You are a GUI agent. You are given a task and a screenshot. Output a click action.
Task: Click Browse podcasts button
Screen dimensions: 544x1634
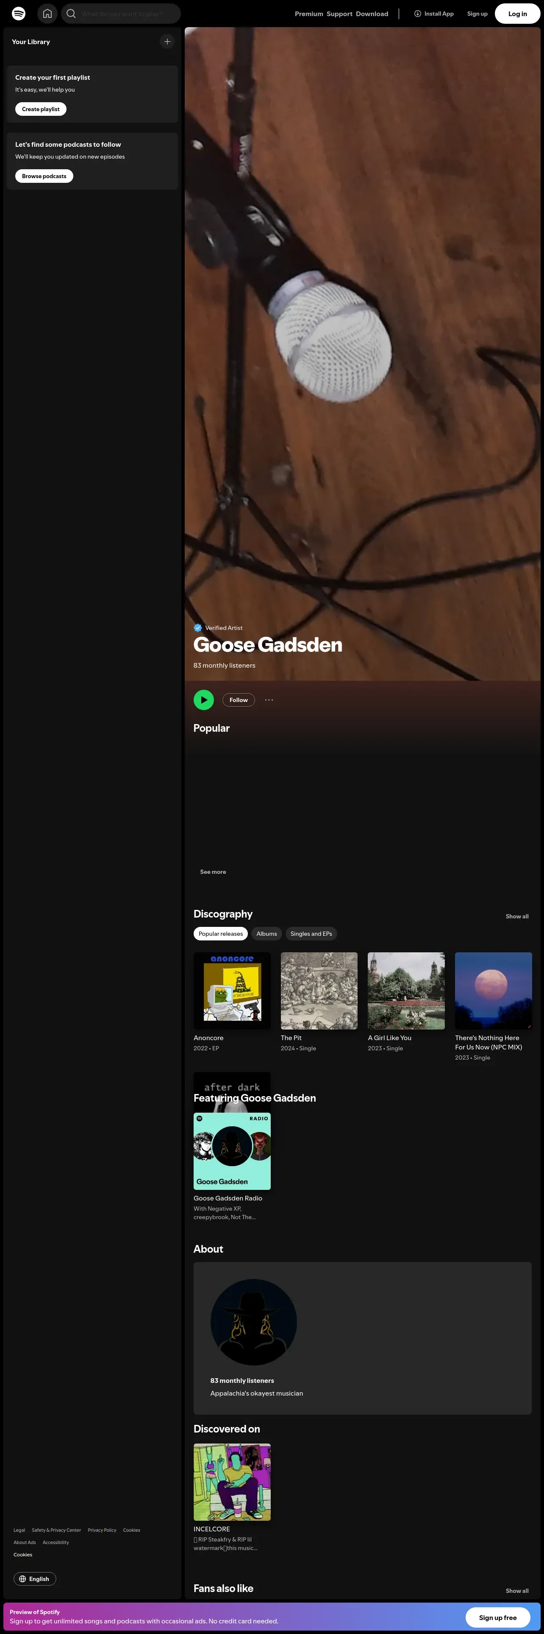coord(44,176)
